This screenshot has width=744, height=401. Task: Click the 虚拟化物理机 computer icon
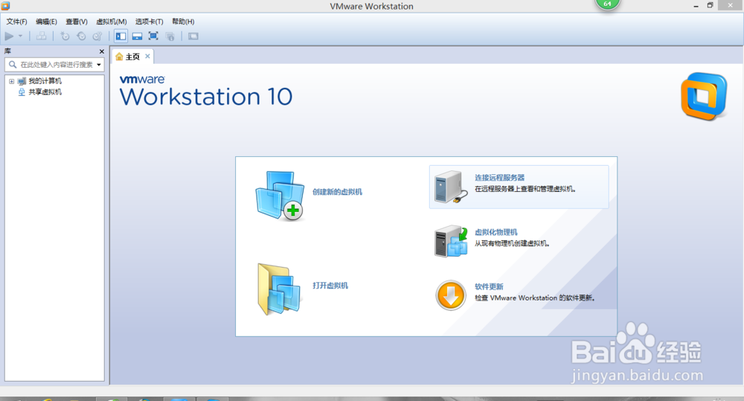click(x=452, y=241)
